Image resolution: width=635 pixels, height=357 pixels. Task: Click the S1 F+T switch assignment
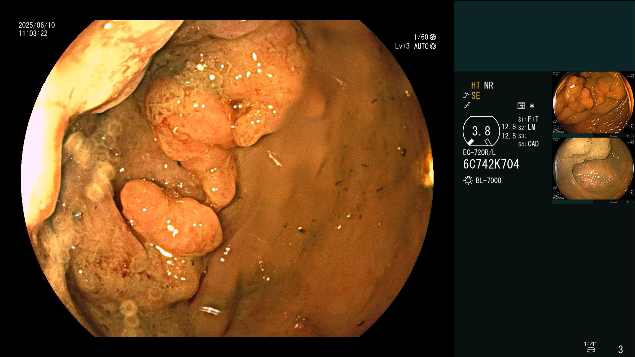pos(529,119)
